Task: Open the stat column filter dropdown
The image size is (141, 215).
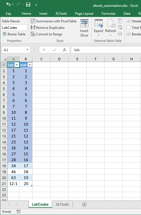Action: pos(30,65)
